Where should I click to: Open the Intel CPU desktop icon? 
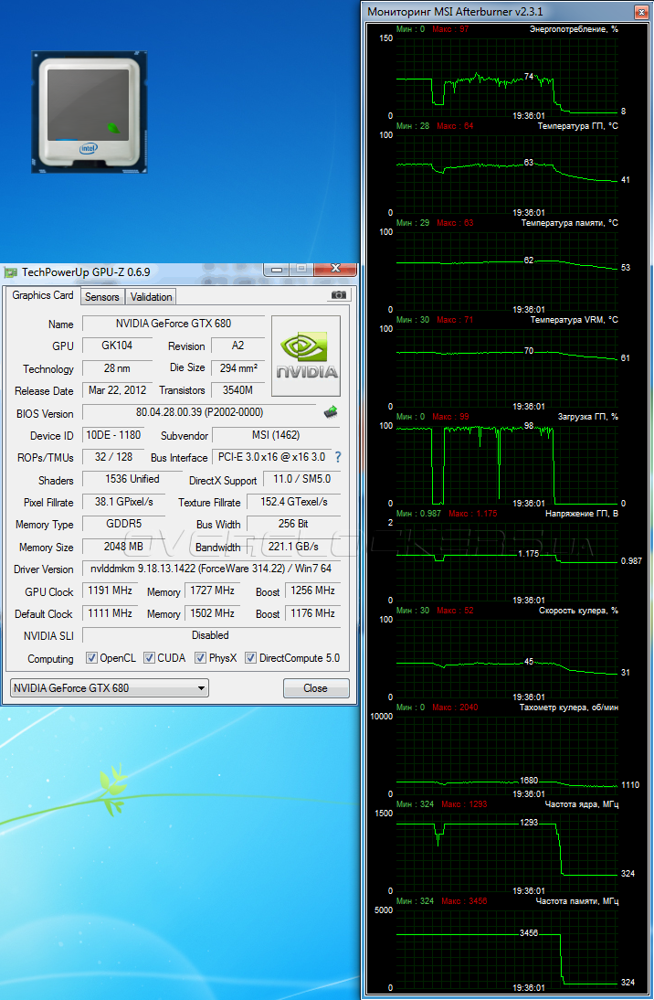point(90,112)
